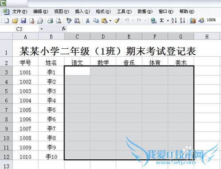Click the Name Box showing C3
The image size is (221, 169).
coord(19,29)
